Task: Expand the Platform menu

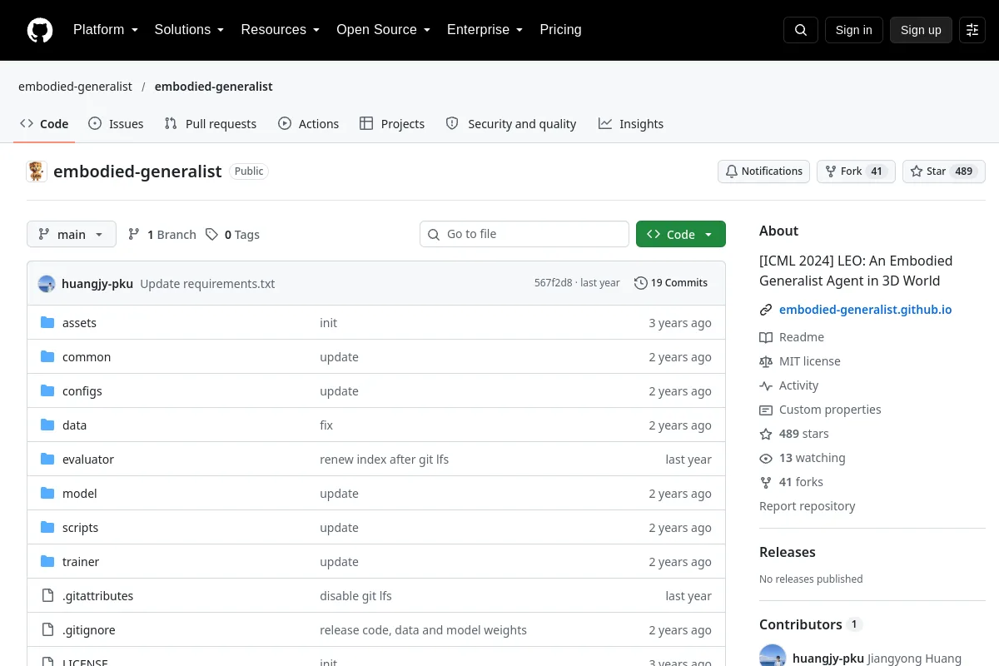Action: (106, 30)
